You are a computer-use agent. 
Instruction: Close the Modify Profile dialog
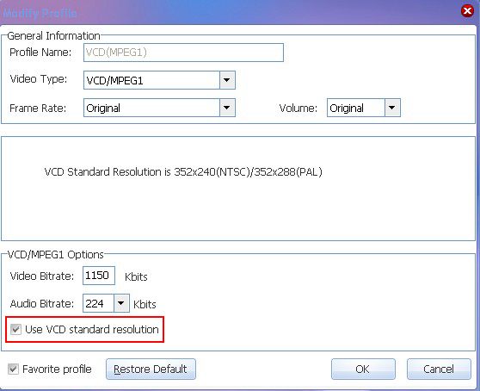coord(467,11)
